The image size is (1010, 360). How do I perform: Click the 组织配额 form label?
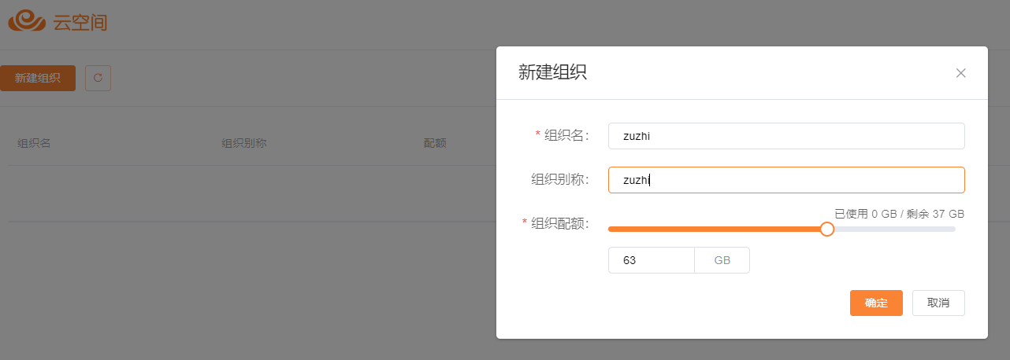(559, 223)
